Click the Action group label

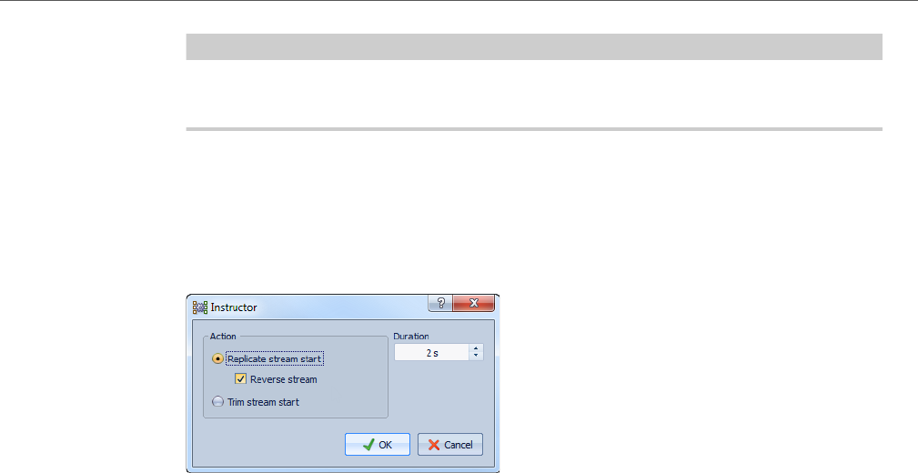pos(223,336)
